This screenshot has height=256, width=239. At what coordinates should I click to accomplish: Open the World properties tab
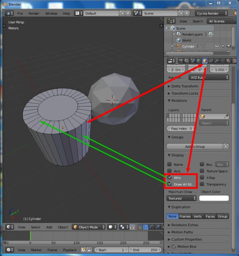198,61
